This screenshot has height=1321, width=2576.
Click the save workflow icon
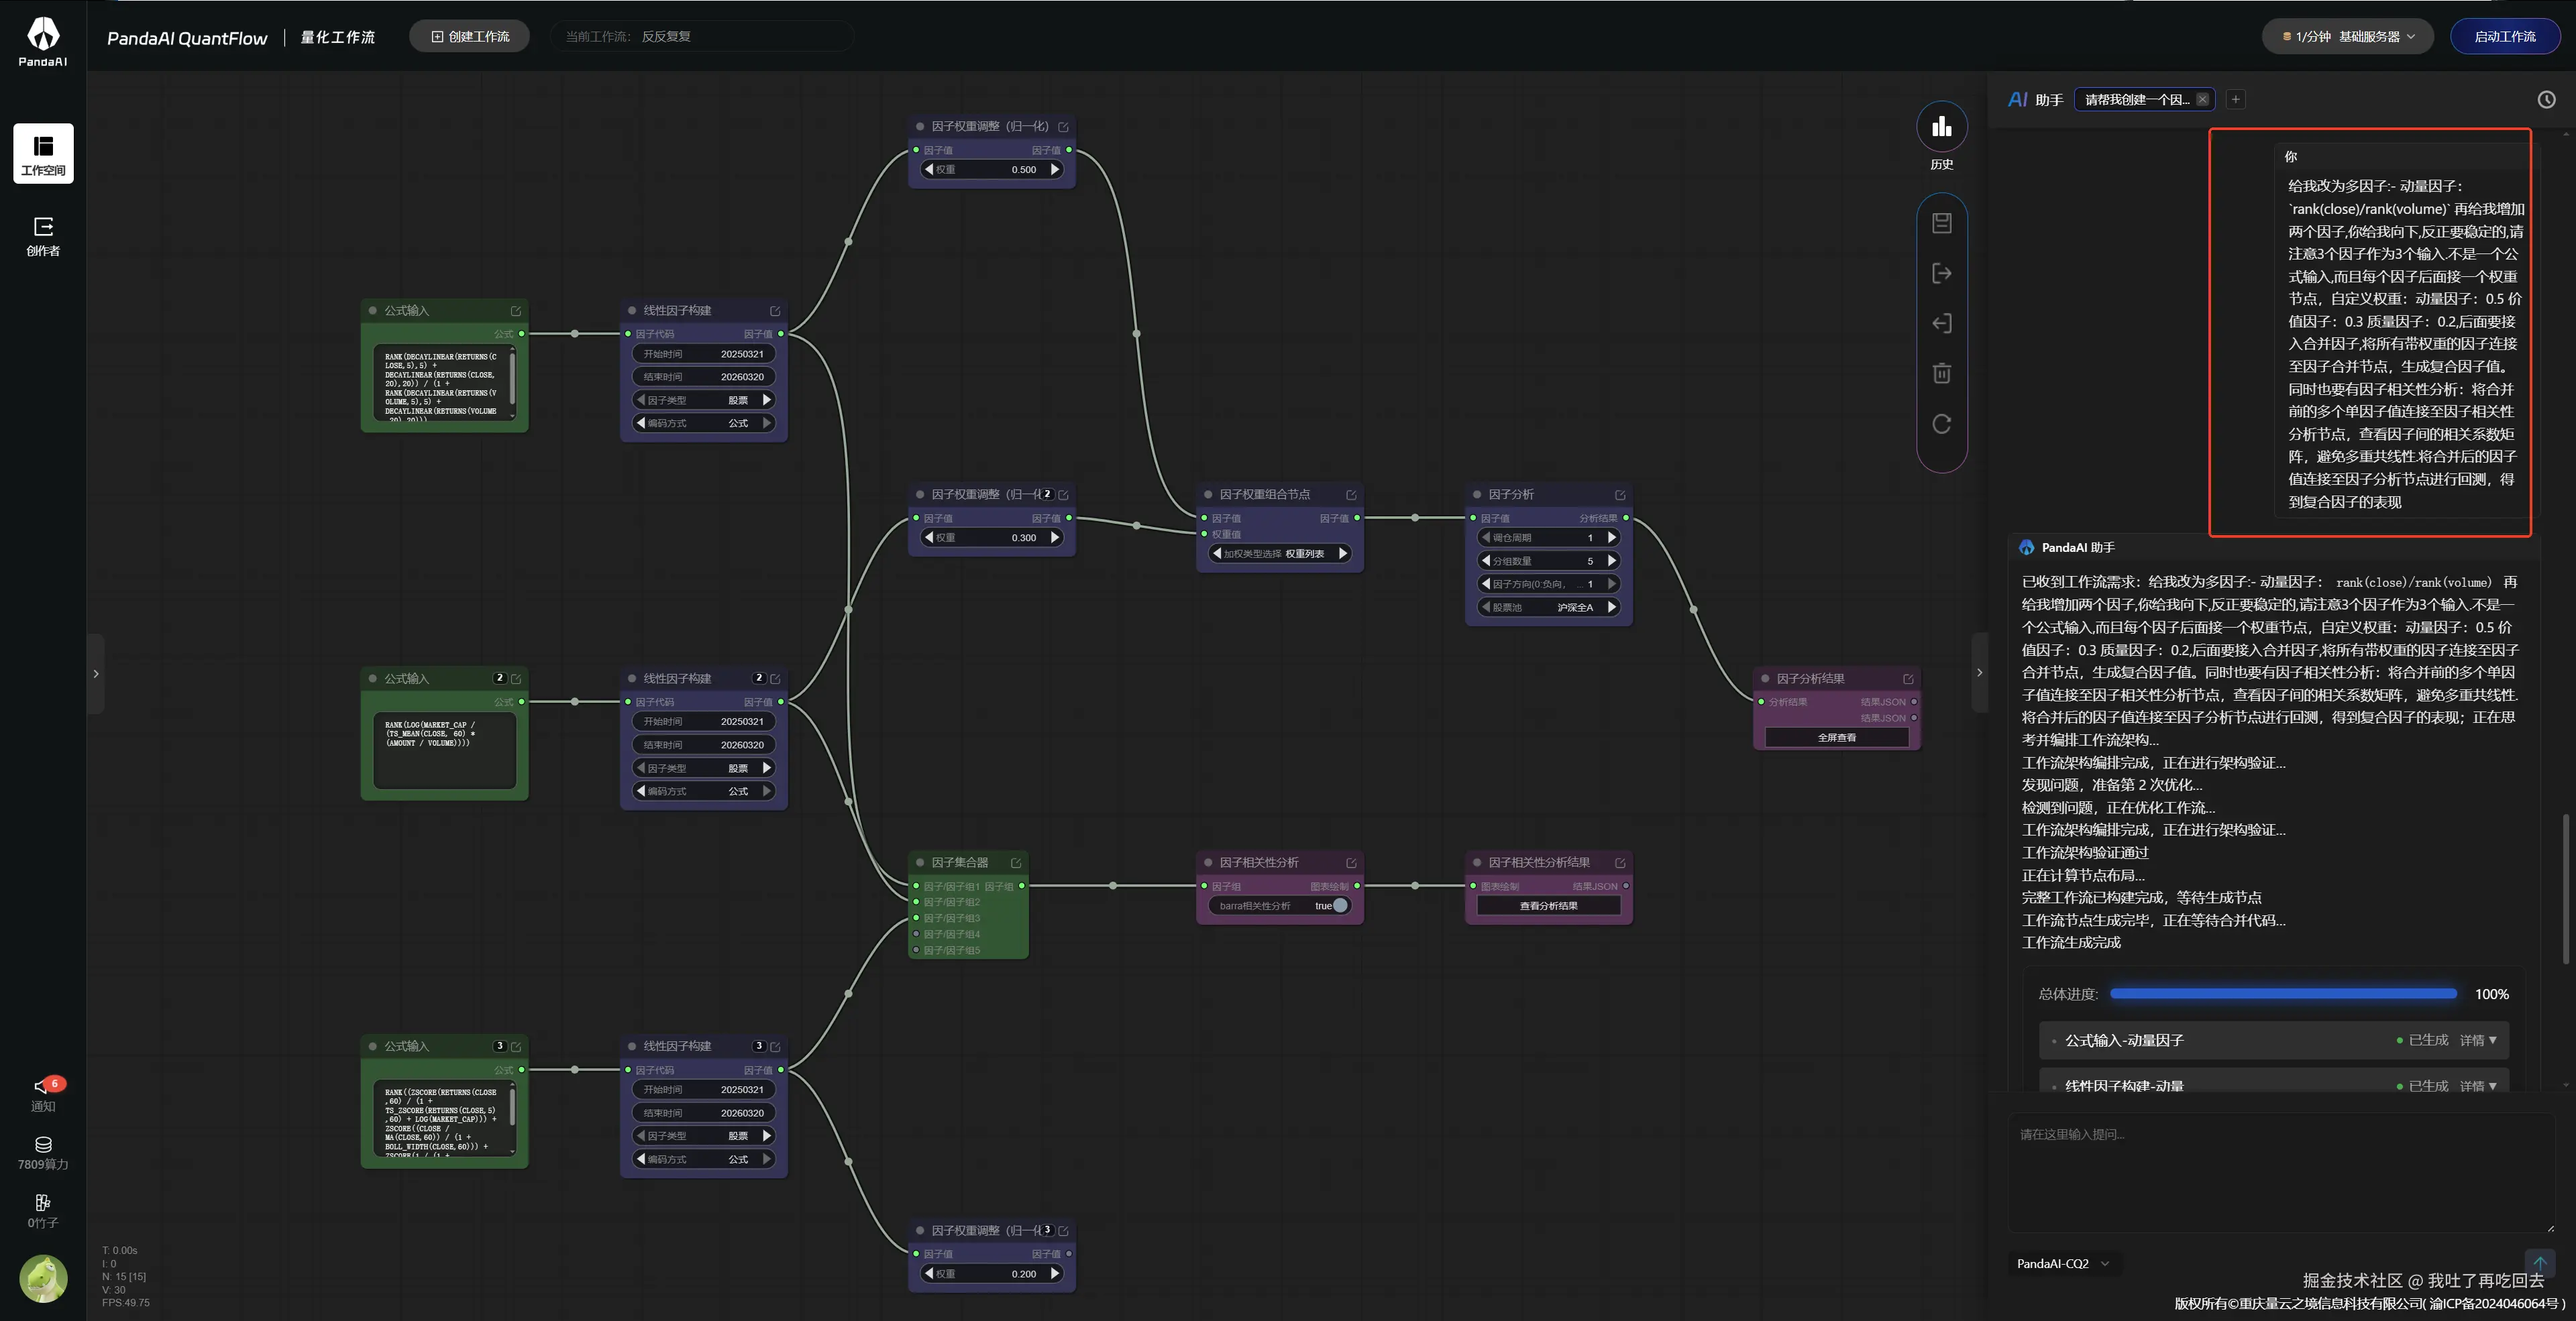[x=1941, y=223]
